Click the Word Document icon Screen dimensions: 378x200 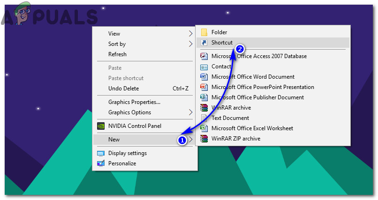coord(204,77)
